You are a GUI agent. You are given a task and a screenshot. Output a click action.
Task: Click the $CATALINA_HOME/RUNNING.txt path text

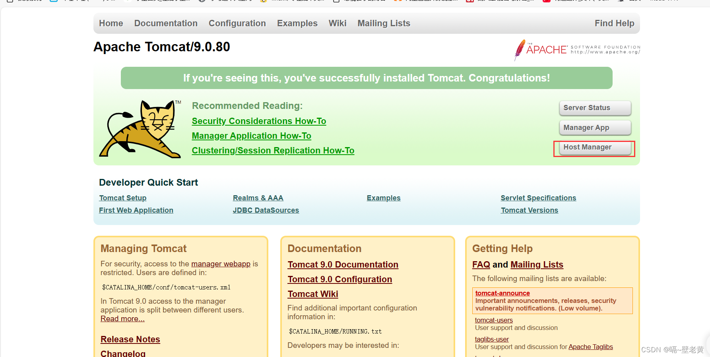click(335, 332)
